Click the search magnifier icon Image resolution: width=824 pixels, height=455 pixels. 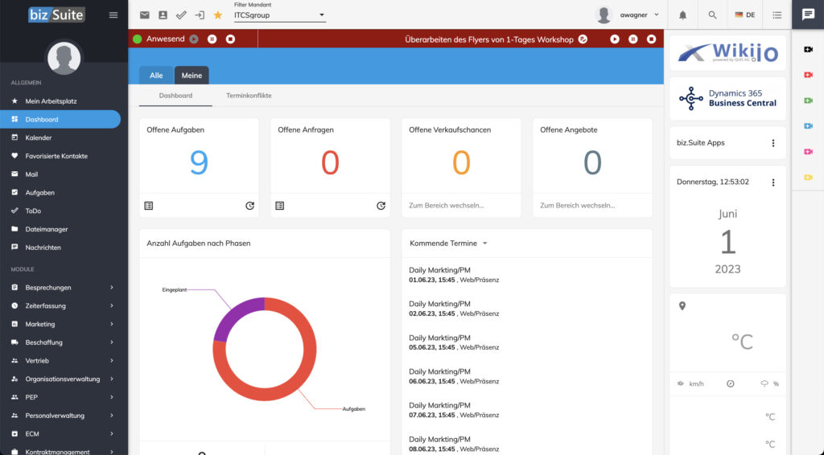tap(712, 15)
